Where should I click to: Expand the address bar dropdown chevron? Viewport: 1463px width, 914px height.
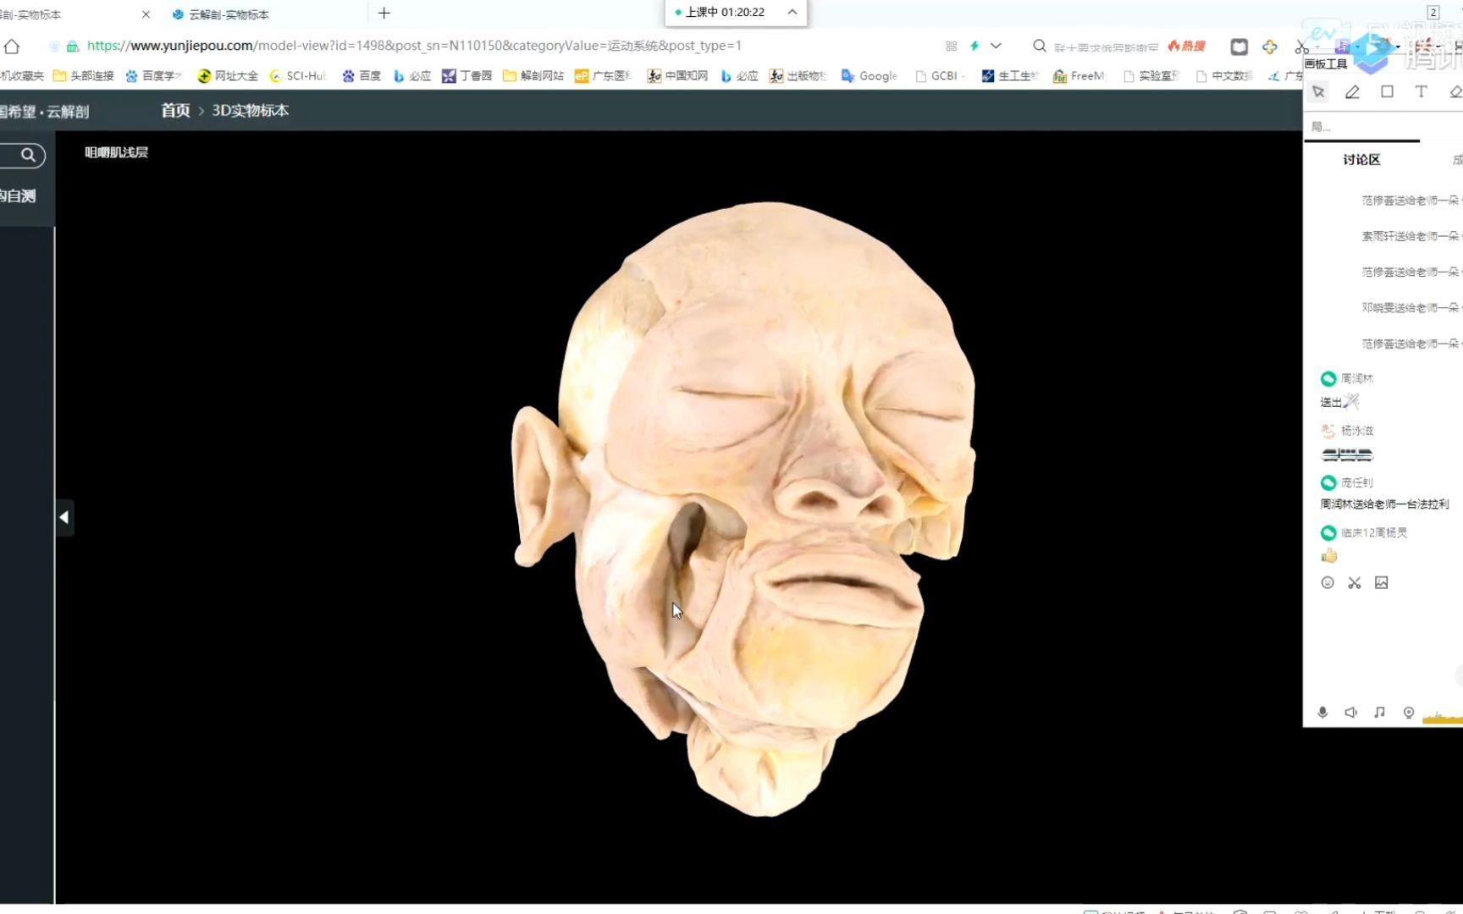pyautogui.click(x=996, y=46)
